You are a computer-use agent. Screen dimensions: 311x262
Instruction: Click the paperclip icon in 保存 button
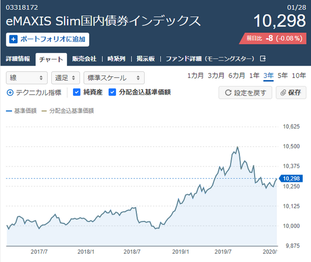pyautogui.click(x=283, y=93)
